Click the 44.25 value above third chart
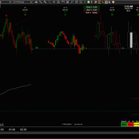The image size is (139, 139). [x=112, y=8]
